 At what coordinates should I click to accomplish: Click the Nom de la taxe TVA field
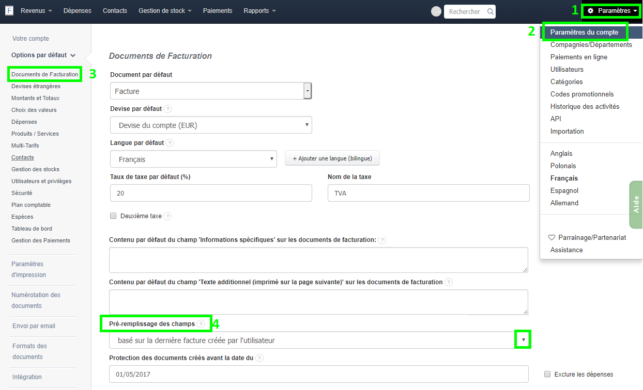428,193
